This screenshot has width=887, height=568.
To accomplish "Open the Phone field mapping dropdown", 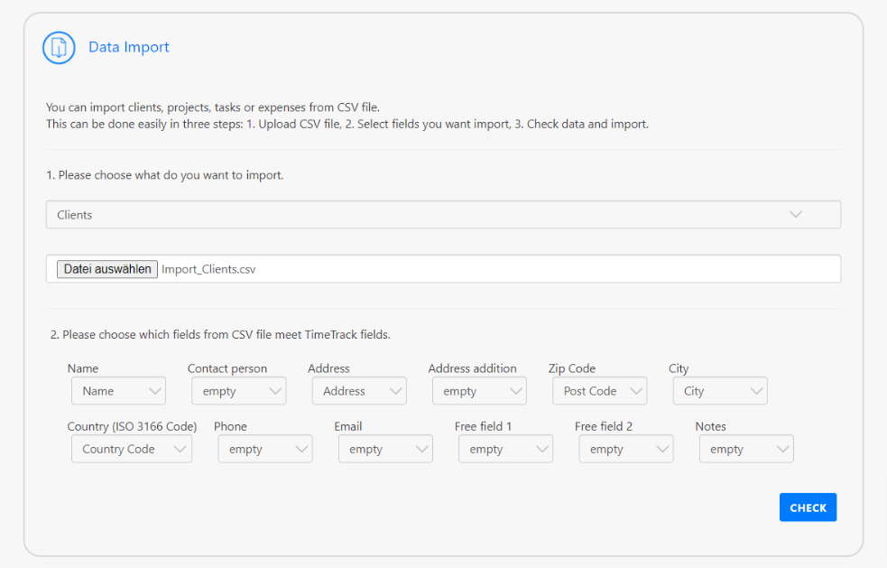I will point(264,449).
